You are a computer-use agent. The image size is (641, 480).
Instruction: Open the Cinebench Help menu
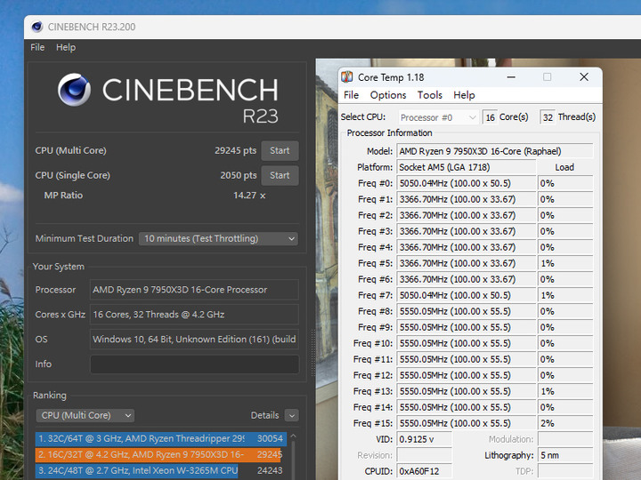66,47
